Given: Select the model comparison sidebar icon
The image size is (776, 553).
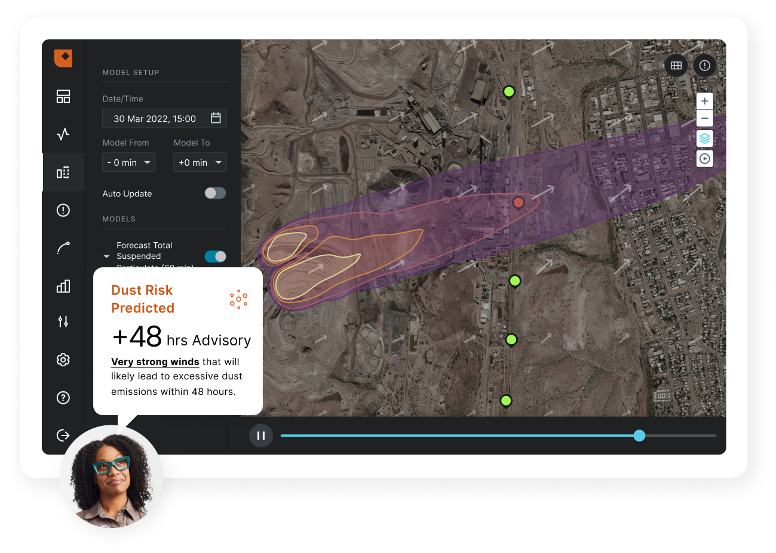Looking at the screenshot, I should (63, 172).
